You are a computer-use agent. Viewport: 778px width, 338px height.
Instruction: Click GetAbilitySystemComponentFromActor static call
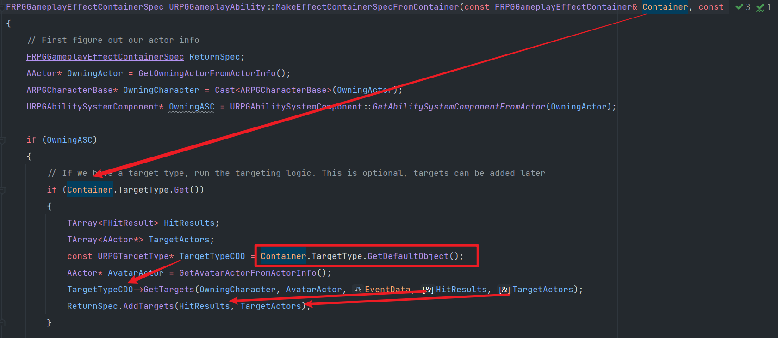pyautogui.click(x=459, y=107)
